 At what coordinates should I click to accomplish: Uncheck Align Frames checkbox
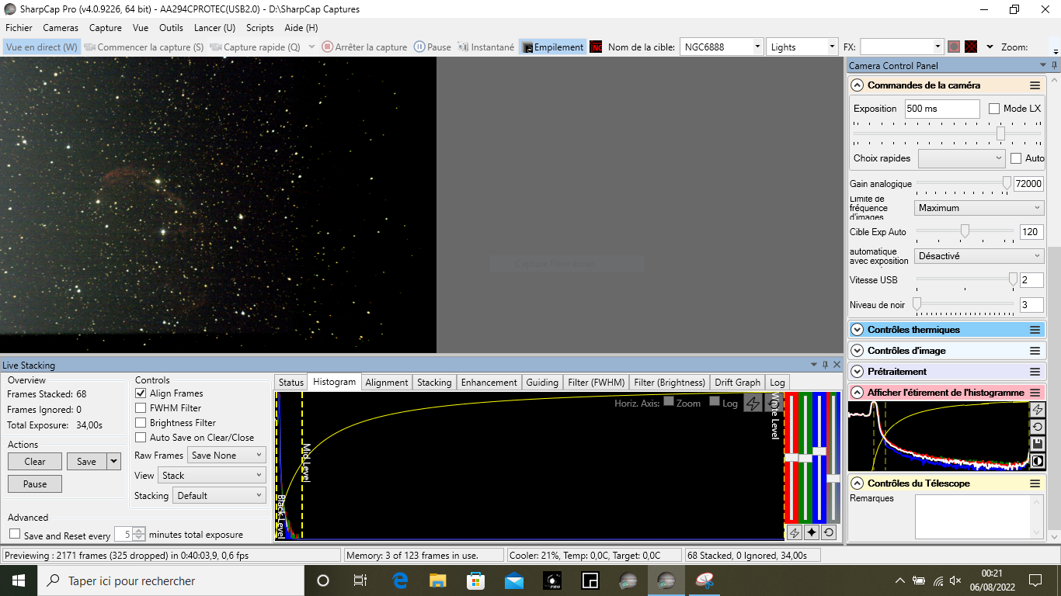[x=141, y=393]
